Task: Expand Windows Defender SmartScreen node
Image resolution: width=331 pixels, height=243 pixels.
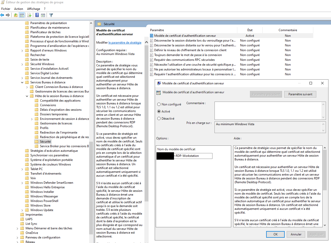Action: [x=22, y=183]
